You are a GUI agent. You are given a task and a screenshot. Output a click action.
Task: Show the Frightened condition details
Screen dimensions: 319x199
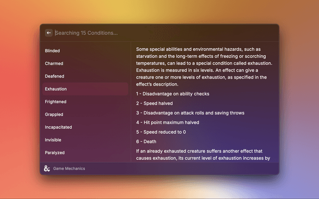[55, 101]
